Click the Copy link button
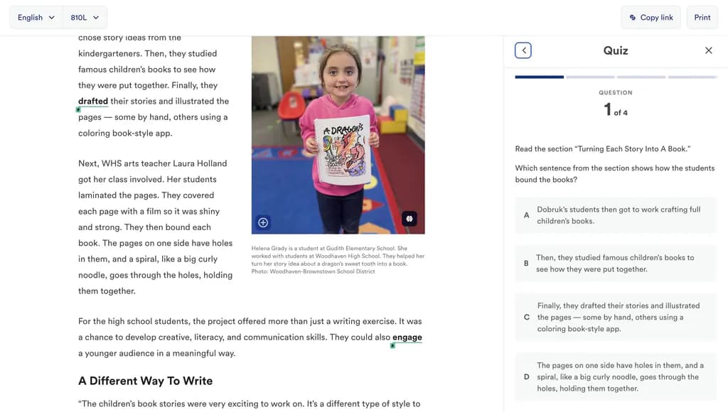Viewport: 728px width, 412px height. [x=651, y=18]
